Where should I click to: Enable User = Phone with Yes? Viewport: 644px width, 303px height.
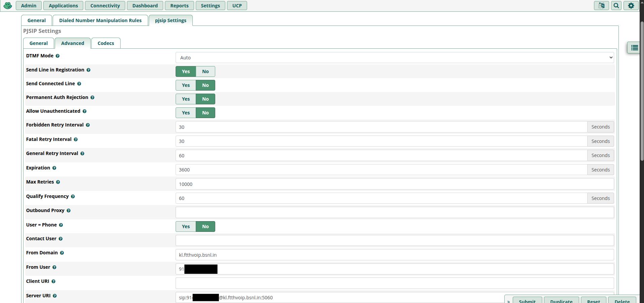[x=186, y=226]
